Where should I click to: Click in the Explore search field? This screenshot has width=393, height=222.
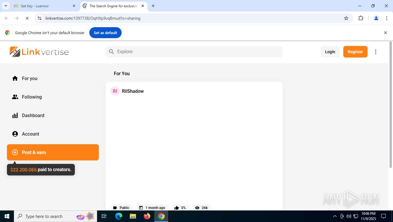click(194, 52)
